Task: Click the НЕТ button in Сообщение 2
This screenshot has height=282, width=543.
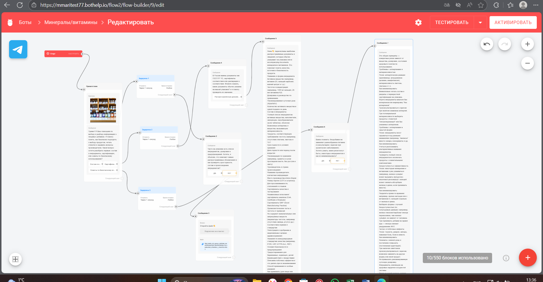Action: pyautogui.click(x=229, y=173)
